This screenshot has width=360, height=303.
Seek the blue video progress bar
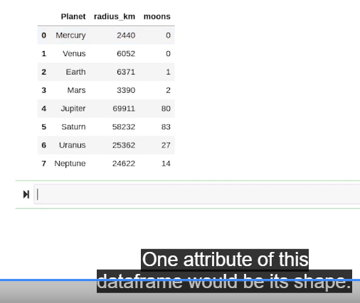[x=180, y=280]
